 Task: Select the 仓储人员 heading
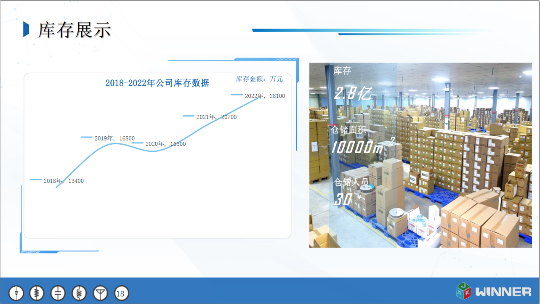[351, 182]
